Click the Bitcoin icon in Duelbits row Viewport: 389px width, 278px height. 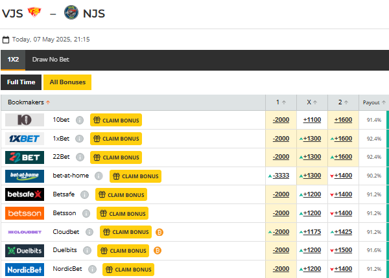[158, 251]
